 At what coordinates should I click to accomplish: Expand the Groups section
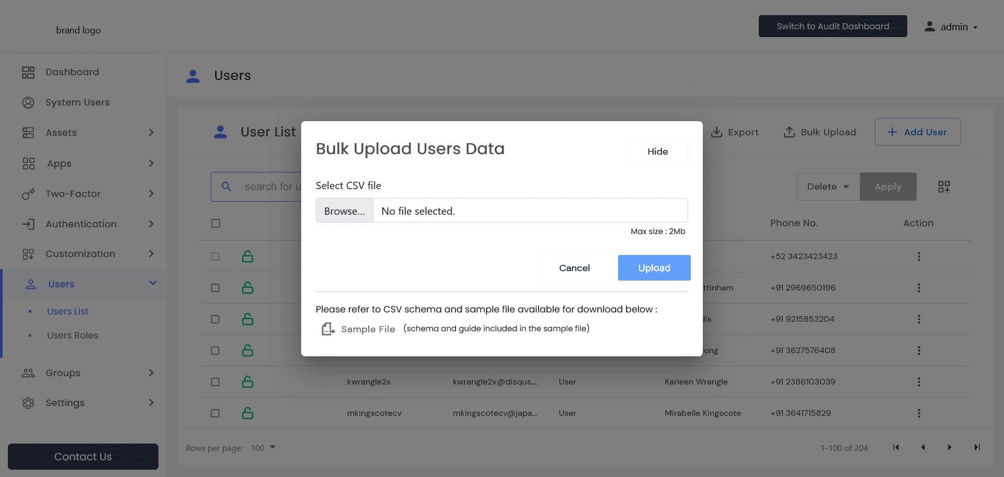click(x=63, y=373)
